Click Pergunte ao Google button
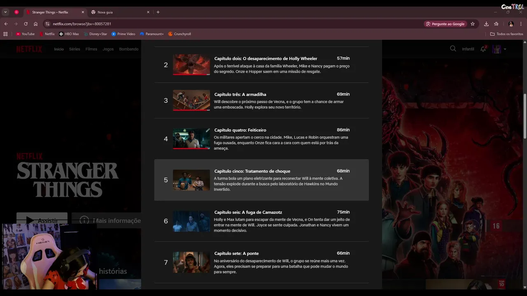The height and width of the screenshot is (296, 527). click(445, 24)
